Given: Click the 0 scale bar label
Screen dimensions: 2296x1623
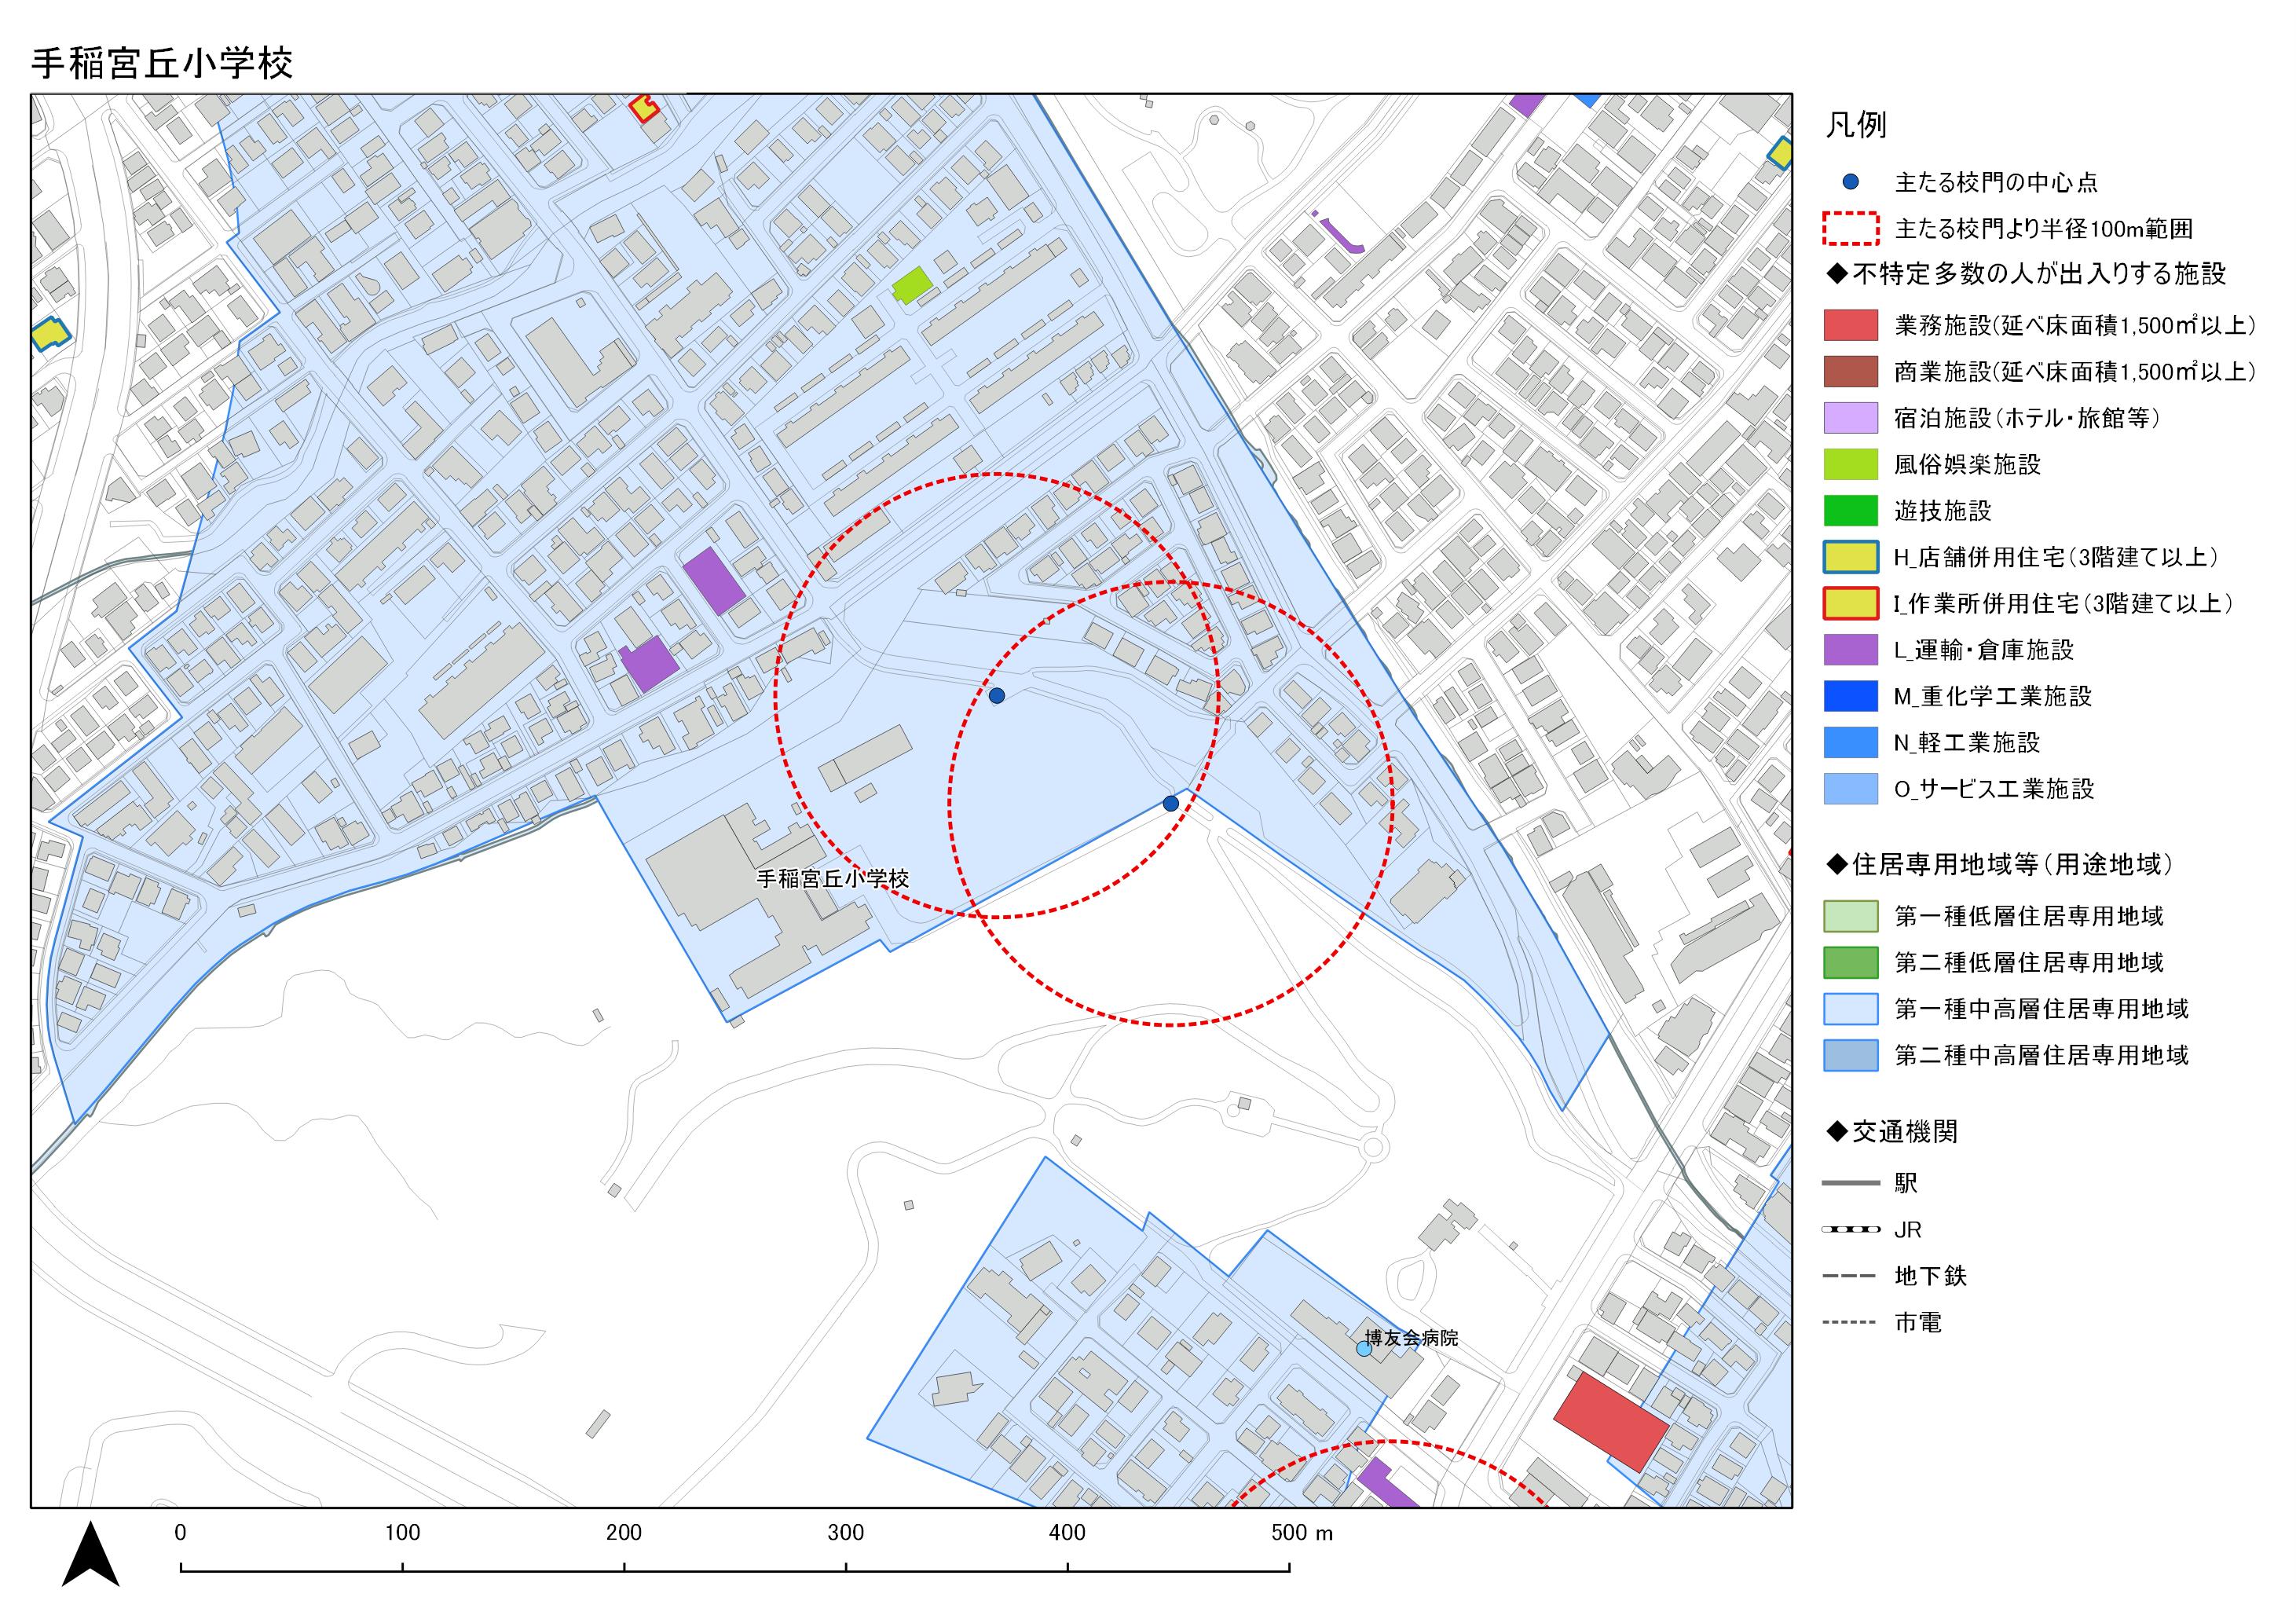Looking at the screenshot, I should (180, 1533).
